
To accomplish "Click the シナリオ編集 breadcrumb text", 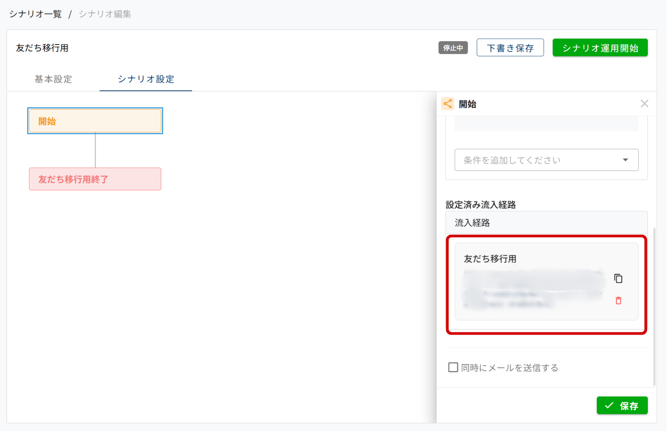I will 105,14.
